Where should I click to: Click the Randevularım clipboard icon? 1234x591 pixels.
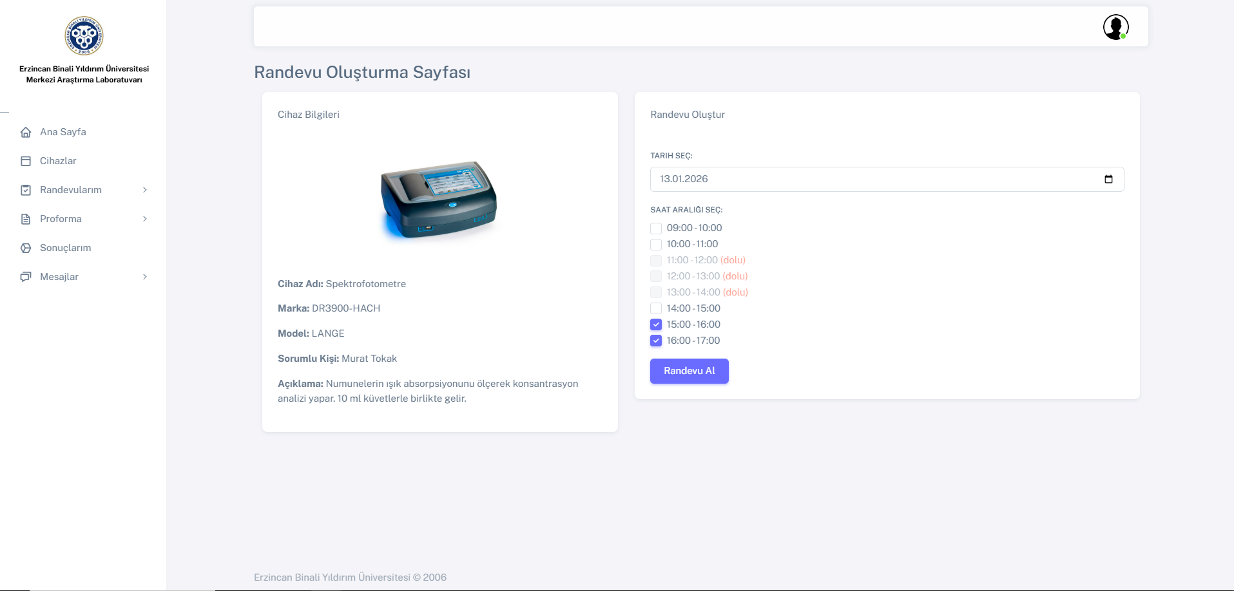tap(26, 190)
